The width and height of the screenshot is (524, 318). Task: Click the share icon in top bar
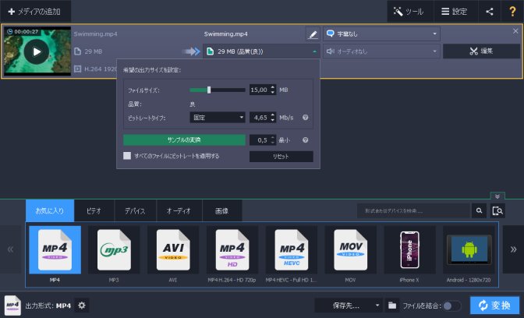click(490, 12)
